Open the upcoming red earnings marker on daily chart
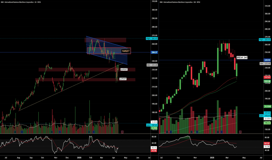 pos(122,132)
